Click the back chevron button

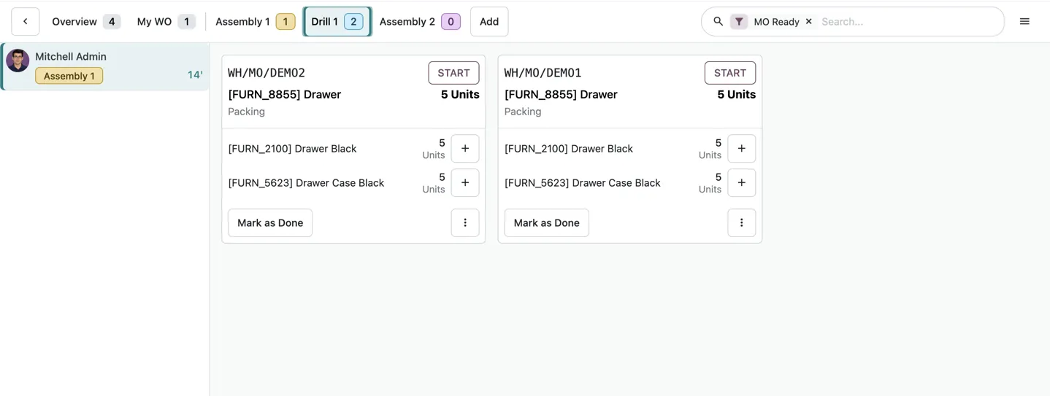pos(25,22)
